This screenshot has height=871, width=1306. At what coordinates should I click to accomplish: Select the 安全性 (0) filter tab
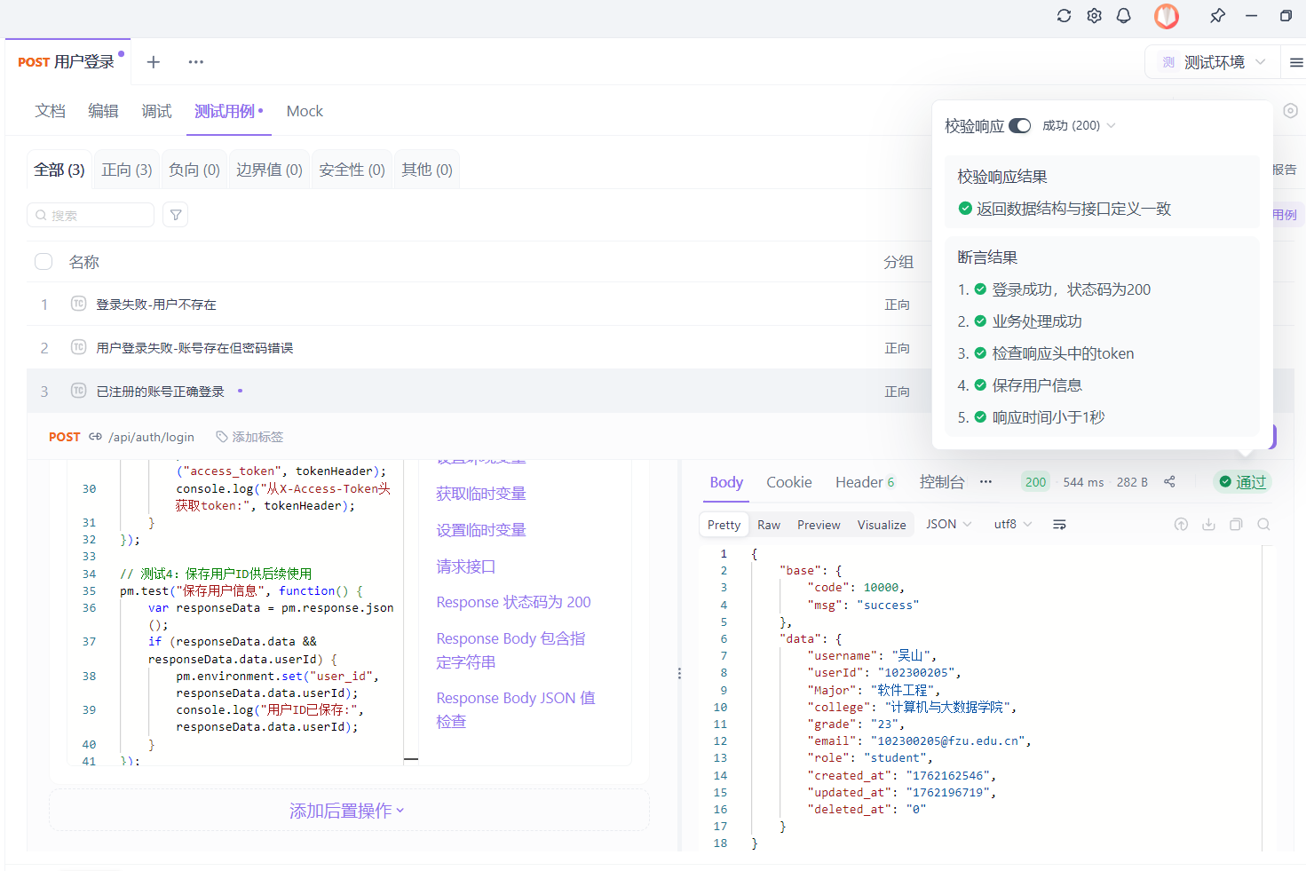352,170
